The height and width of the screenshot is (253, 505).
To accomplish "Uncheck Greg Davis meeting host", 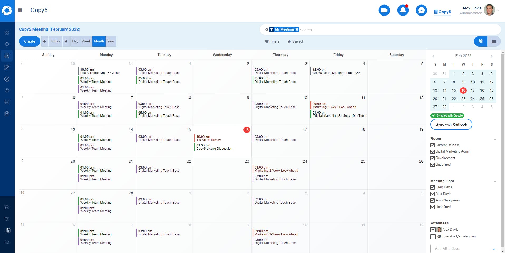I will (x=433, y=188).
